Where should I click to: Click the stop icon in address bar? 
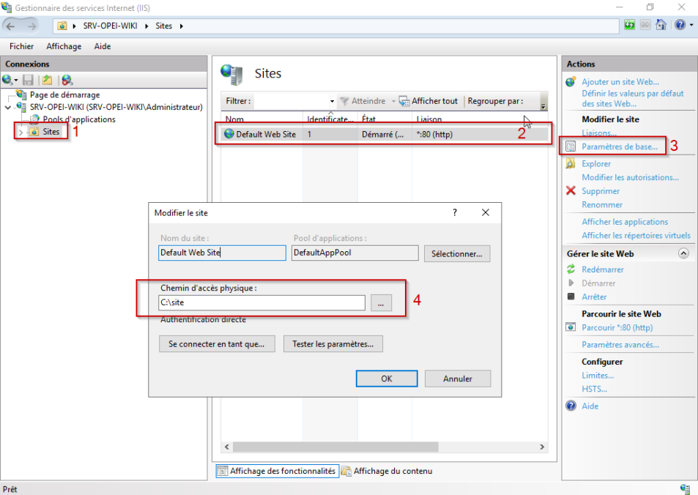click(x=645, y=25)
